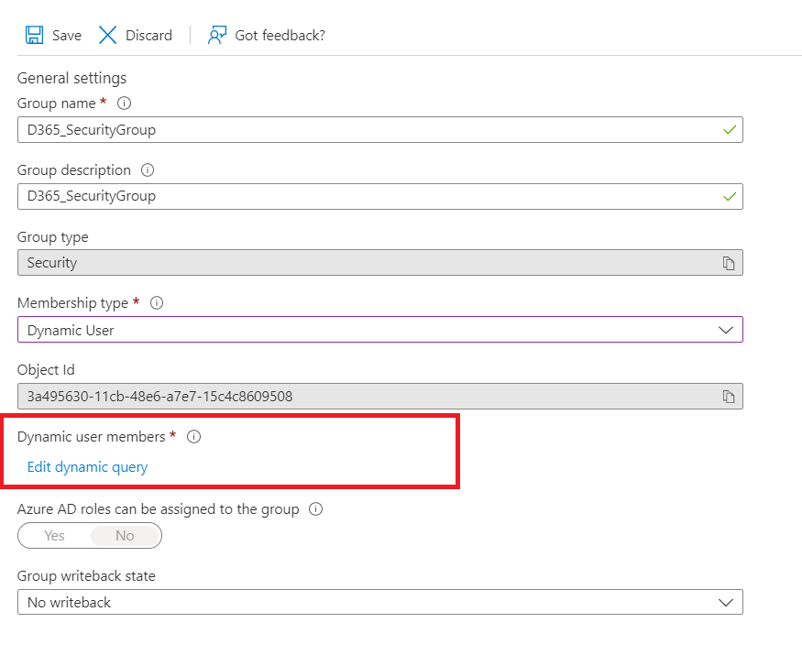The height and width of the screenshot is (666, 802).
Task: Click the Got feedback? link
Action: point(280,36)
